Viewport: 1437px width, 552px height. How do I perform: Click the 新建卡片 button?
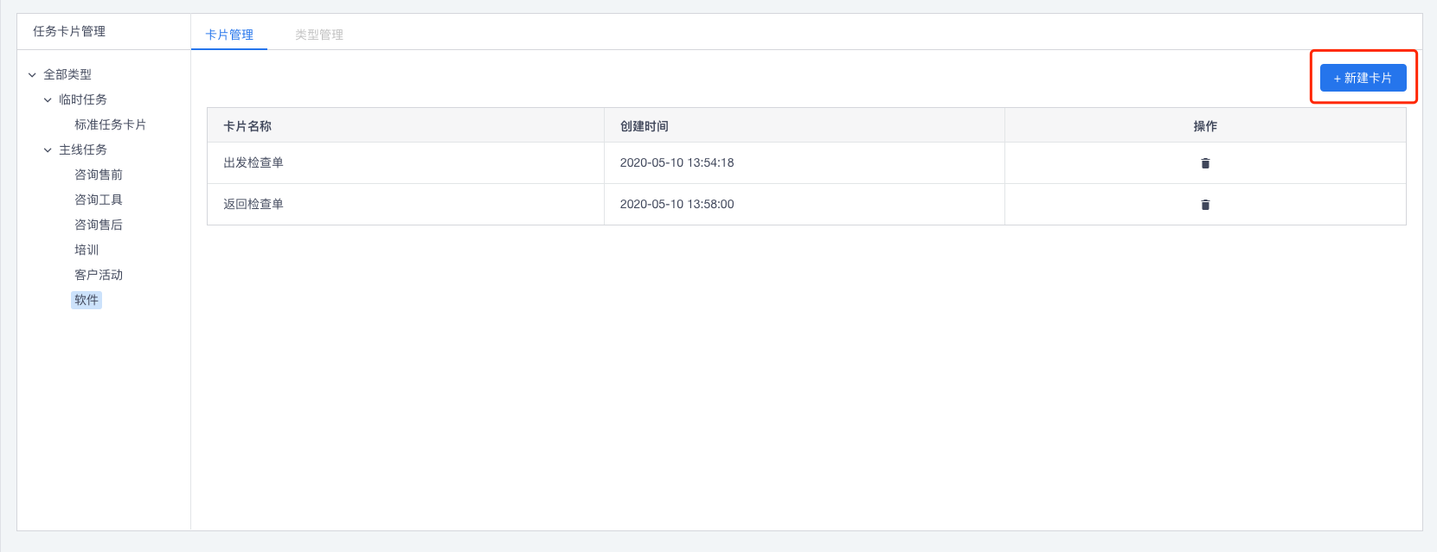click(1363, 78)
